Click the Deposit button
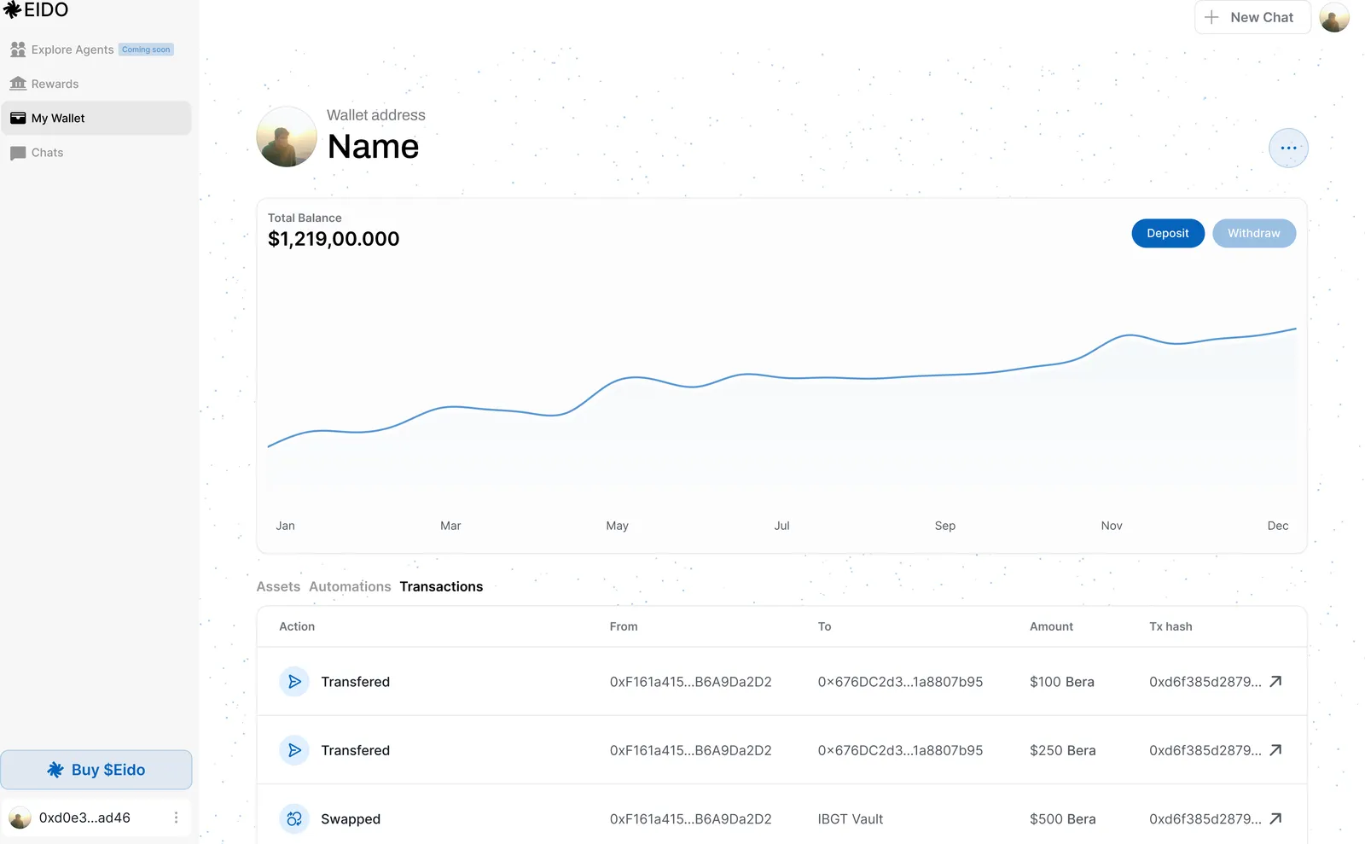The image size is (1365, 844). [1168, 234]
